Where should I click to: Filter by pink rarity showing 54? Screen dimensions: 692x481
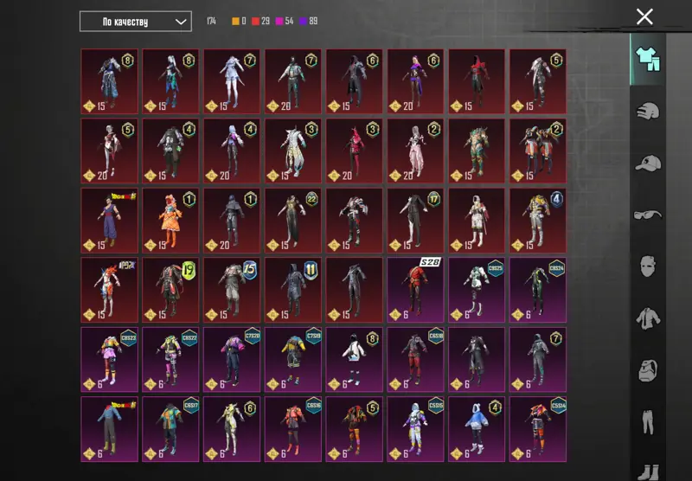(x=285, y=21)
